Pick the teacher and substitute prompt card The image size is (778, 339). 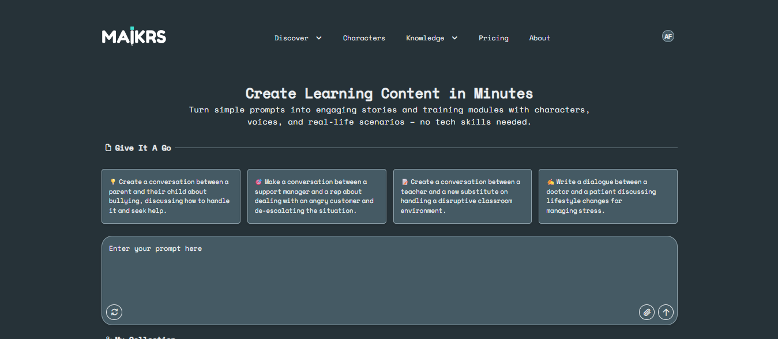pos(463,197)
